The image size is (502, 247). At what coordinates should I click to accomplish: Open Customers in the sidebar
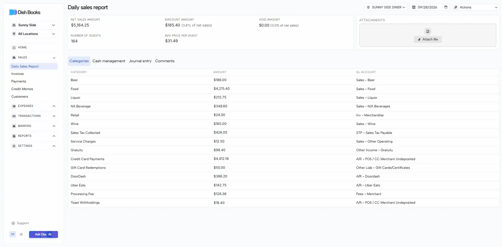click(x=19, y=97)
